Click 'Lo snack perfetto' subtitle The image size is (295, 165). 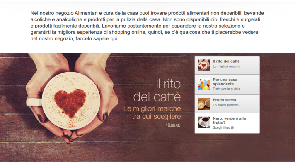click(x=225, y=105)
